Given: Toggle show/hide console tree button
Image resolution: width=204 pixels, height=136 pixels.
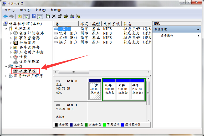Looking at the screenshot, I should pyautogui.click(x=26, y=16).
